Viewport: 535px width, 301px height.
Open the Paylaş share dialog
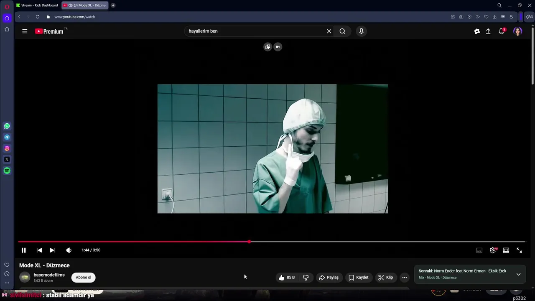[x=329, y=277]
